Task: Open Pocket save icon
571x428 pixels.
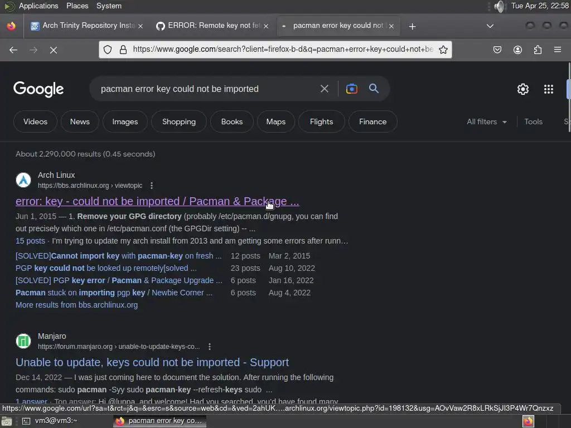Action: tap(497, 50)
